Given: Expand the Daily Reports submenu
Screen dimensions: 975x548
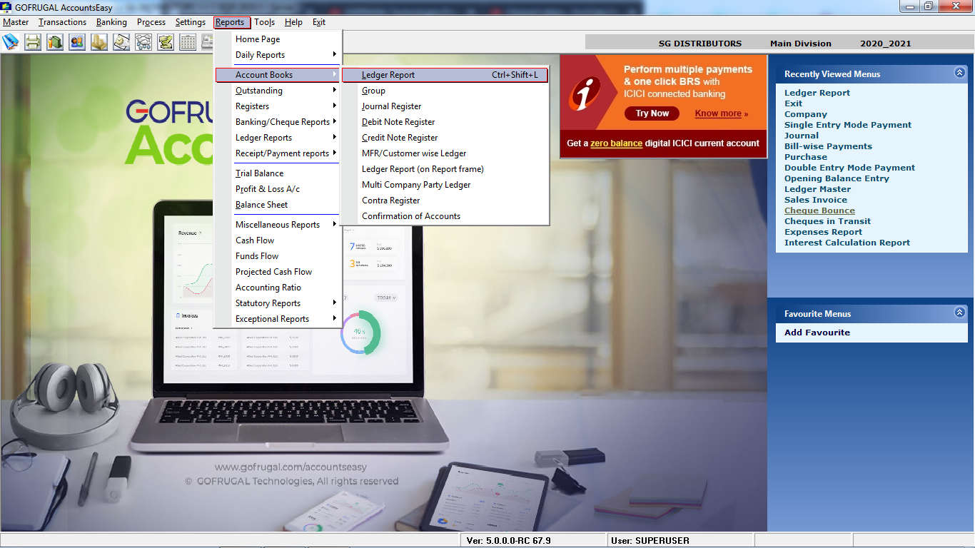Looking at the screenshot, I should (278, 55).
